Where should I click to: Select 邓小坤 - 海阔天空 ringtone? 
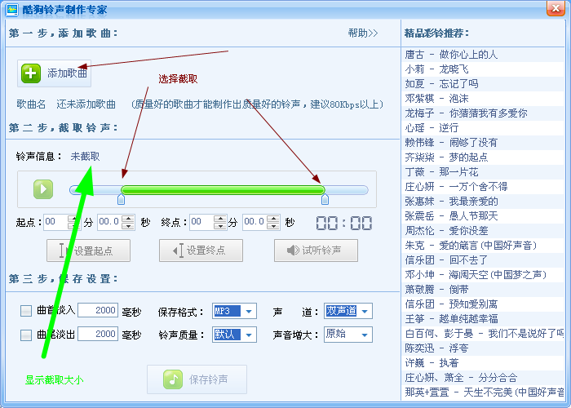(x=483, y=275)
